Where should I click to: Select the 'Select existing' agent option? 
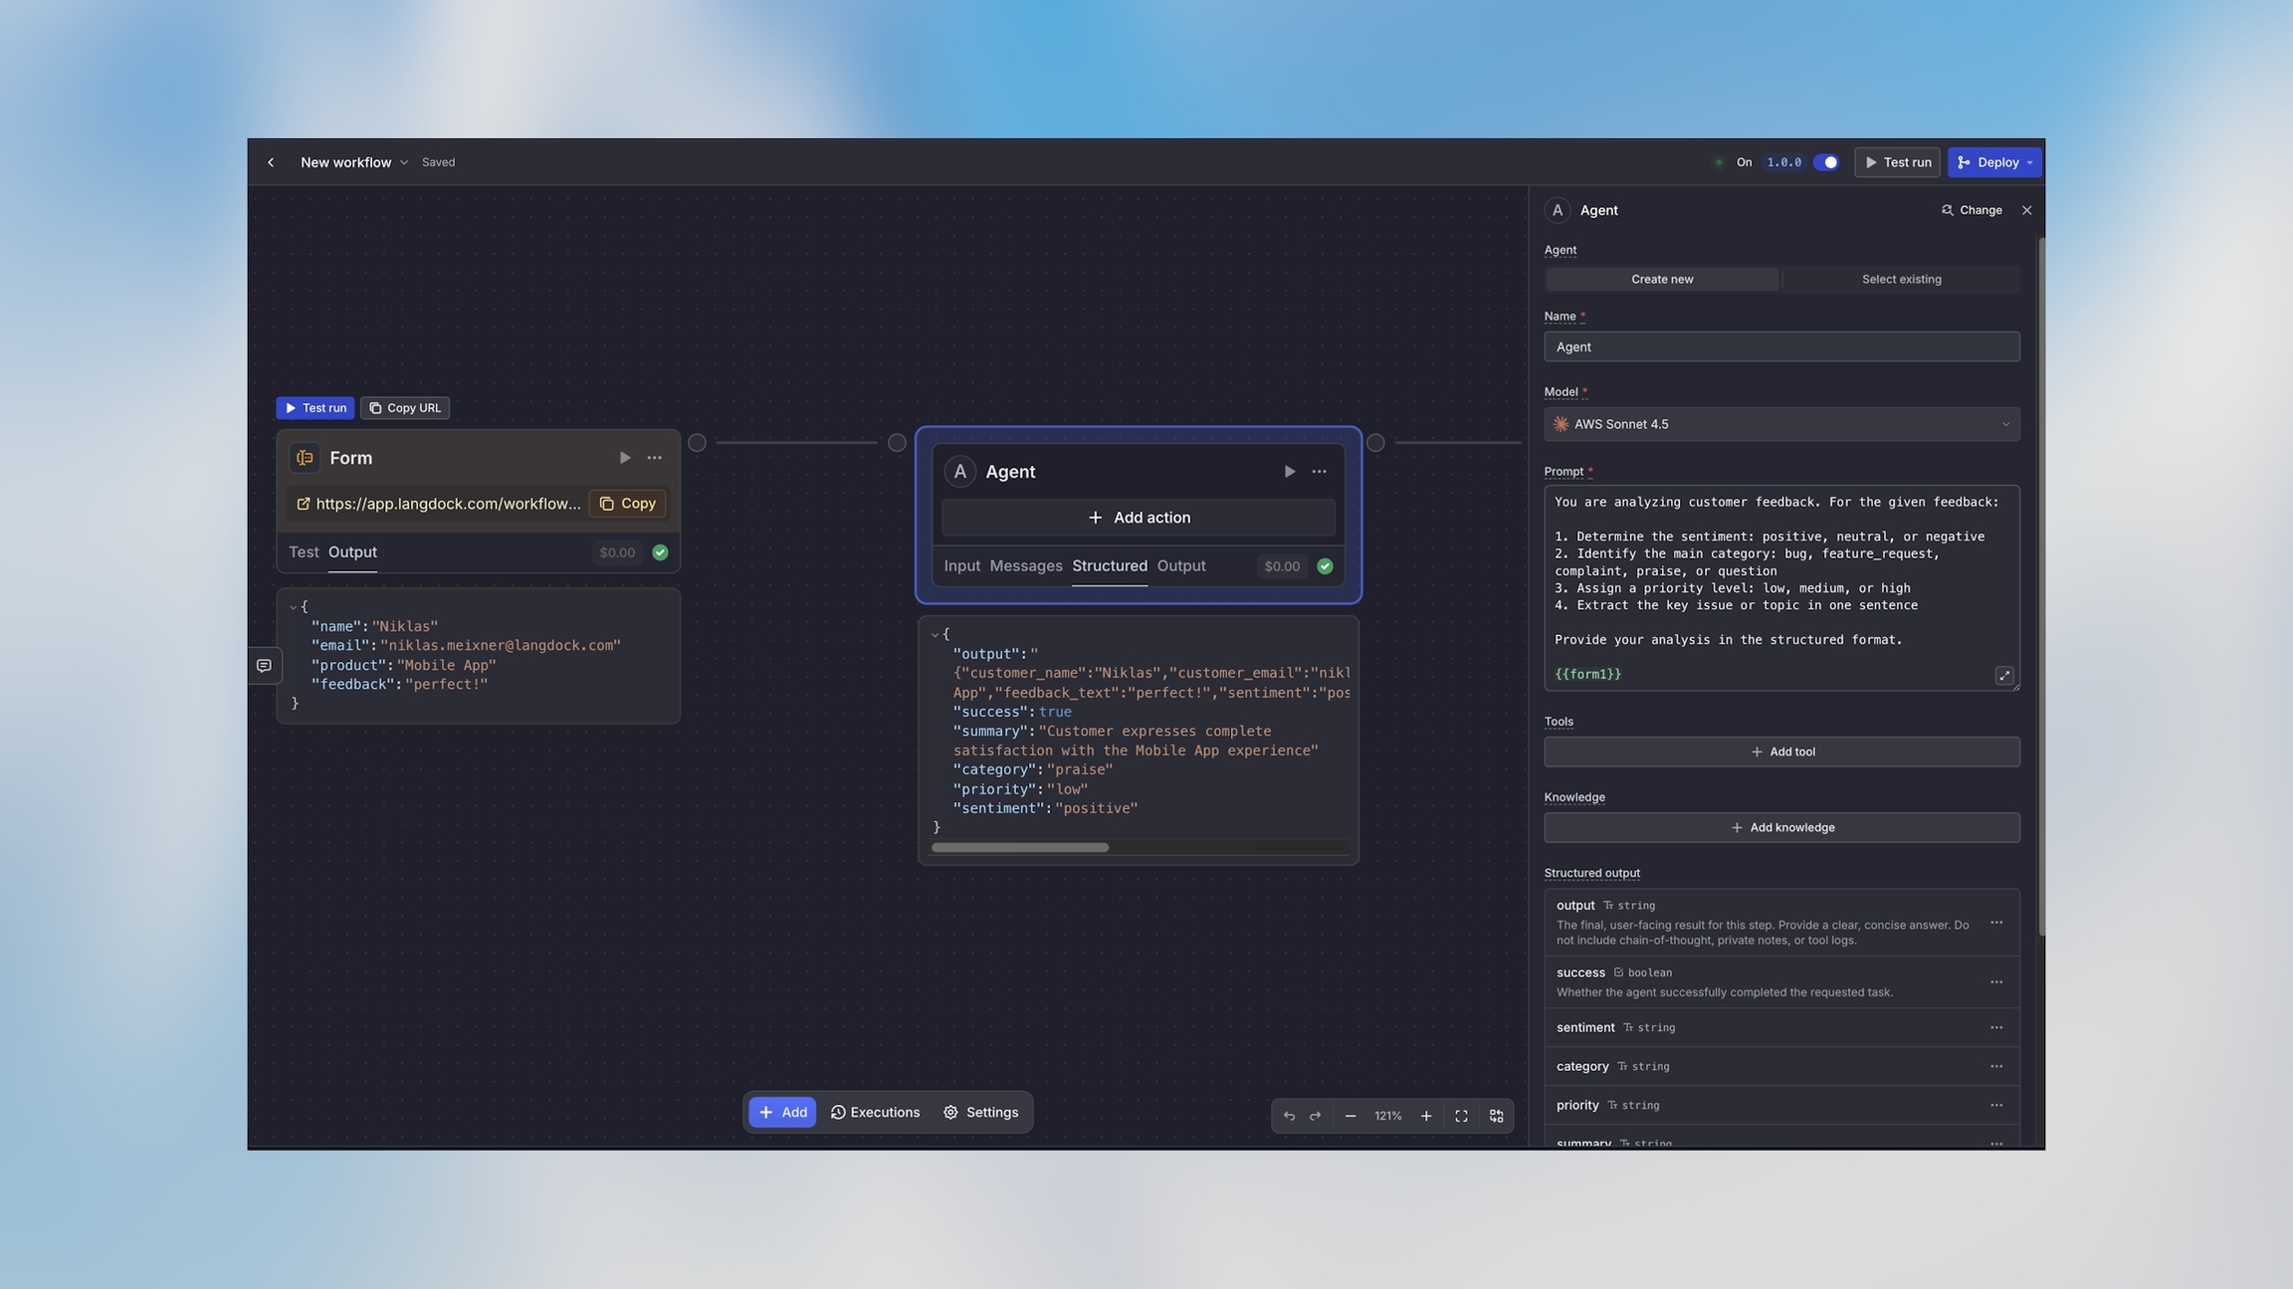coord(1901,280)
